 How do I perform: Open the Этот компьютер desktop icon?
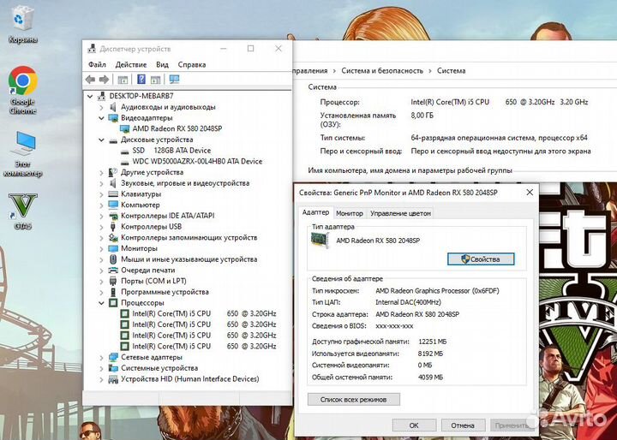pyautogui.click(x=23, y=154)
